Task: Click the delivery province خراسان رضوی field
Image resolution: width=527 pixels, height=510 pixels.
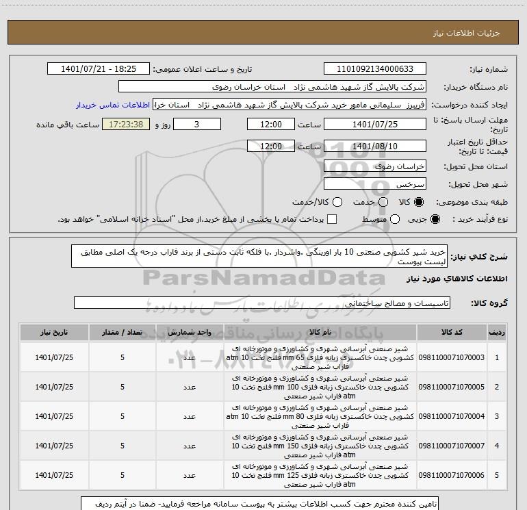Action: coord(374,166)
